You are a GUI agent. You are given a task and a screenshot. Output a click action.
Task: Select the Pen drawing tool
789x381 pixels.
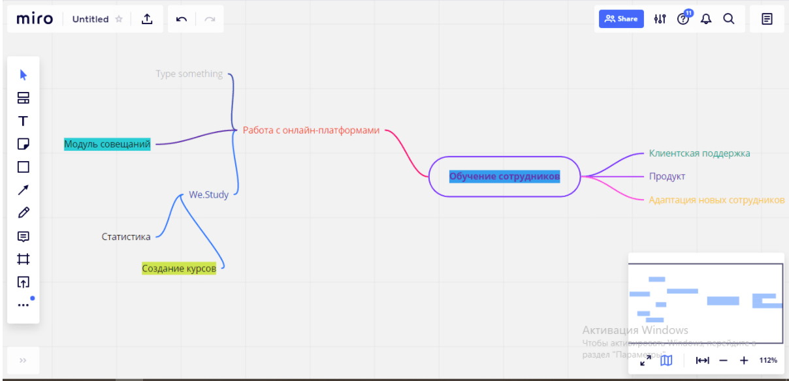coord(24,213)
